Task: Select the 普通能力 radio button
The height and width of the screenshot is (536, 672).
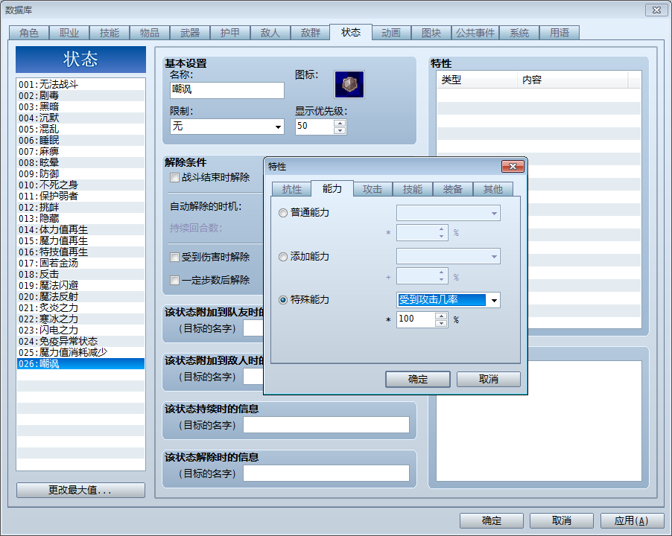Action: pos(283,213)
